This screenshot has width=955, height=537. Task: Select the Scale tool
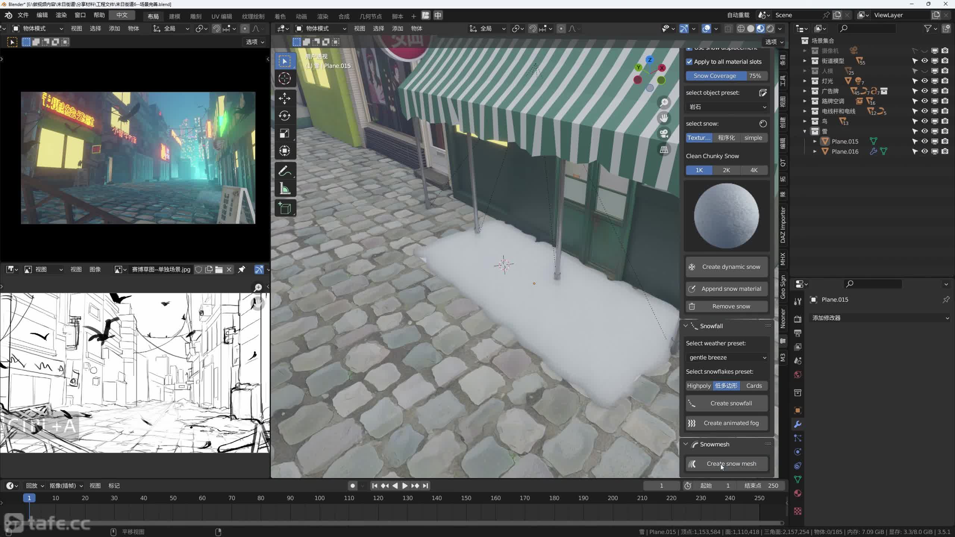pyautogui.click(x=285, y=134)
